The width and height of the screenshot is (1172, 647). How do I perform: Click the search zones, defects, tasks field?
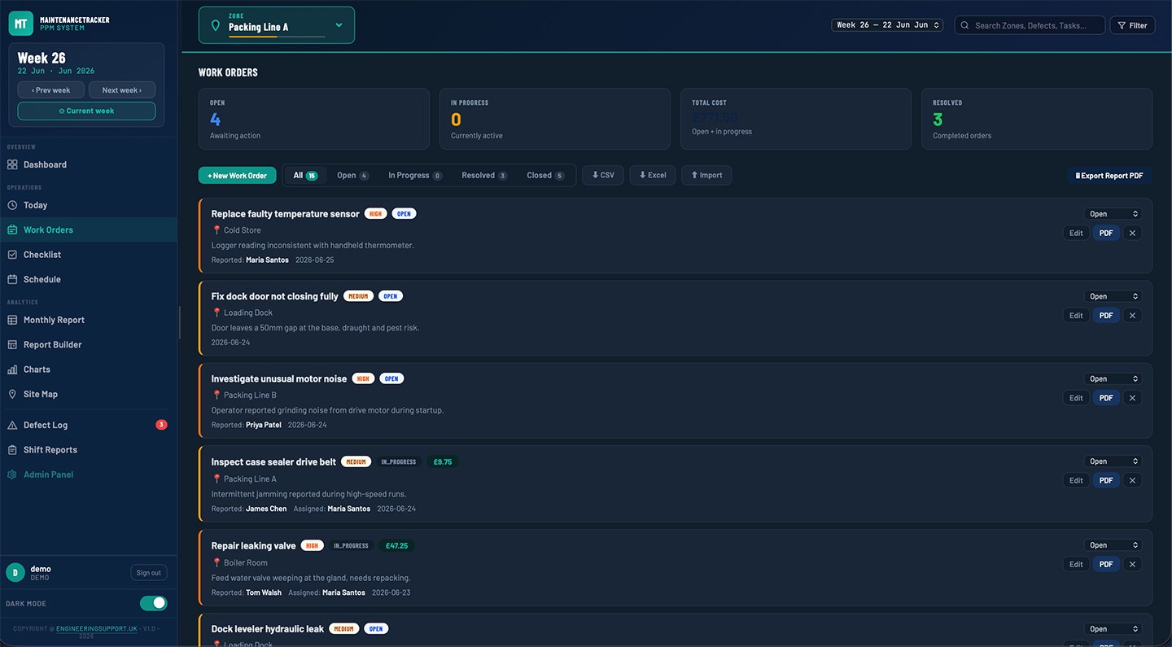pos(1030,25)
